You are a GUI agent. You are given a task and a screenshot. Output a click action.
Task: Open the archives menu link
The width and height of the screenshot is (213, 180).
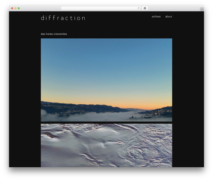pyautogui.click(x=156, y=17)
